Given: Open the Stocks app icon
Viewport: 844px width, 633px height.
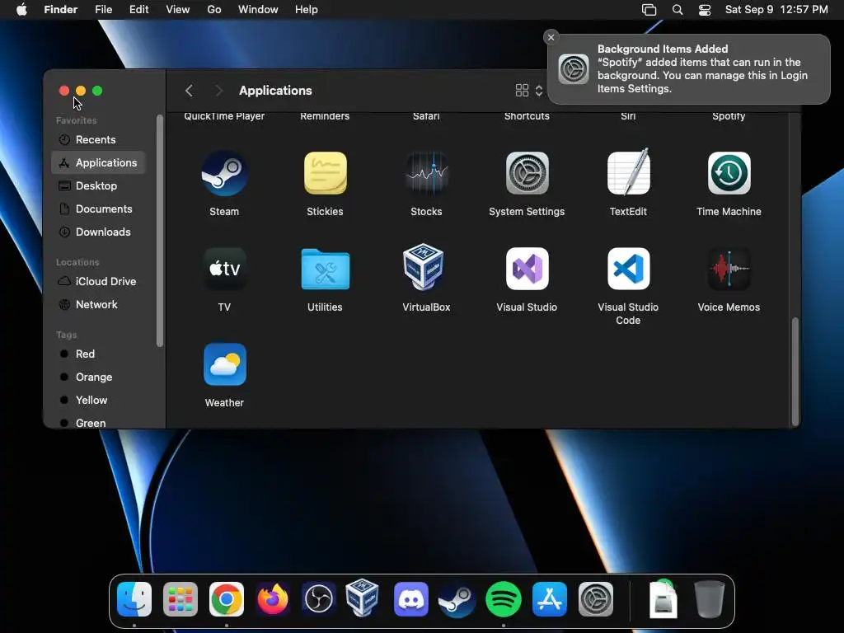Looking at the screenshot, I should (x=426, y=173).
